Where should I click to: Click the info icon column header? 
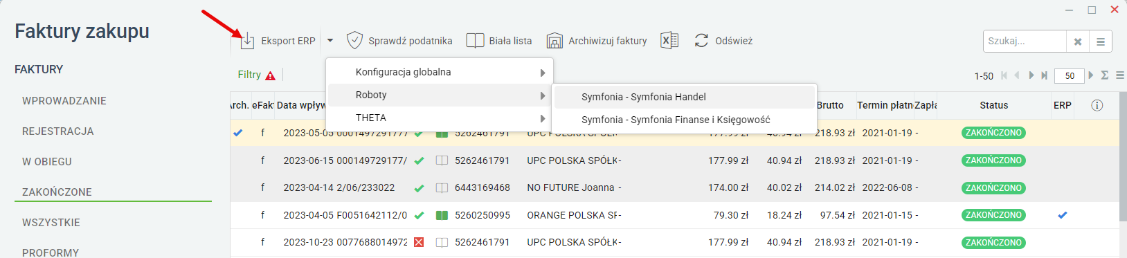pos(1097,105)
